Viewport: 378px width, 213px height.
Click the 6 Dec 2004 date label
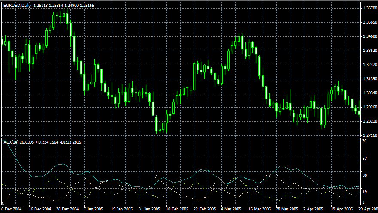pos(12,209)
